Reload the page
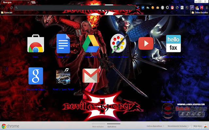Viewport: 209px width, 130px height. tap(11, 8)
